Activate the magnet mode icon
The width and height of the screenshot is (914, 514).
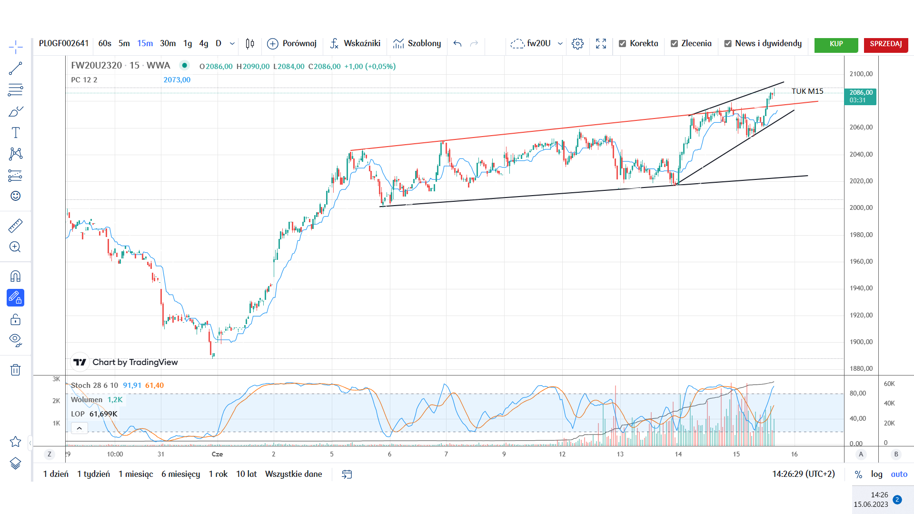[15, 277]
